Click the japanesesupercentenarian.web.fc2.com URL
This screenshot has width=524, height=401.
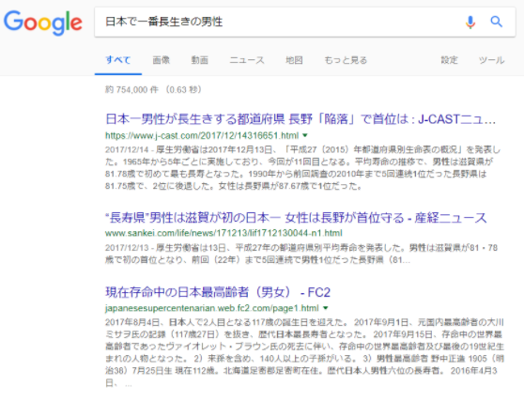point(212,308)
